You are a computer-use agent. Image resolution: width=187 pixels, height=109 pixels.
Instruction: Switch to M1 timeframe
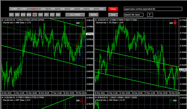point(11,15)
